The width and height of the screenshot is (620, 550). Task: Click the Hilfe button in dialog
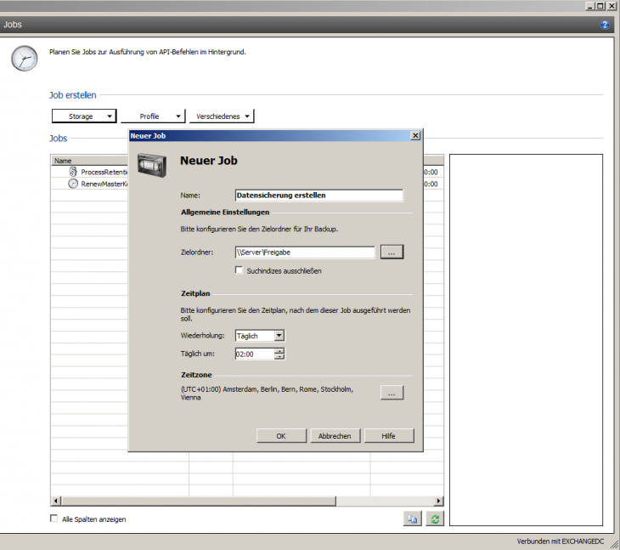point(388,436)
